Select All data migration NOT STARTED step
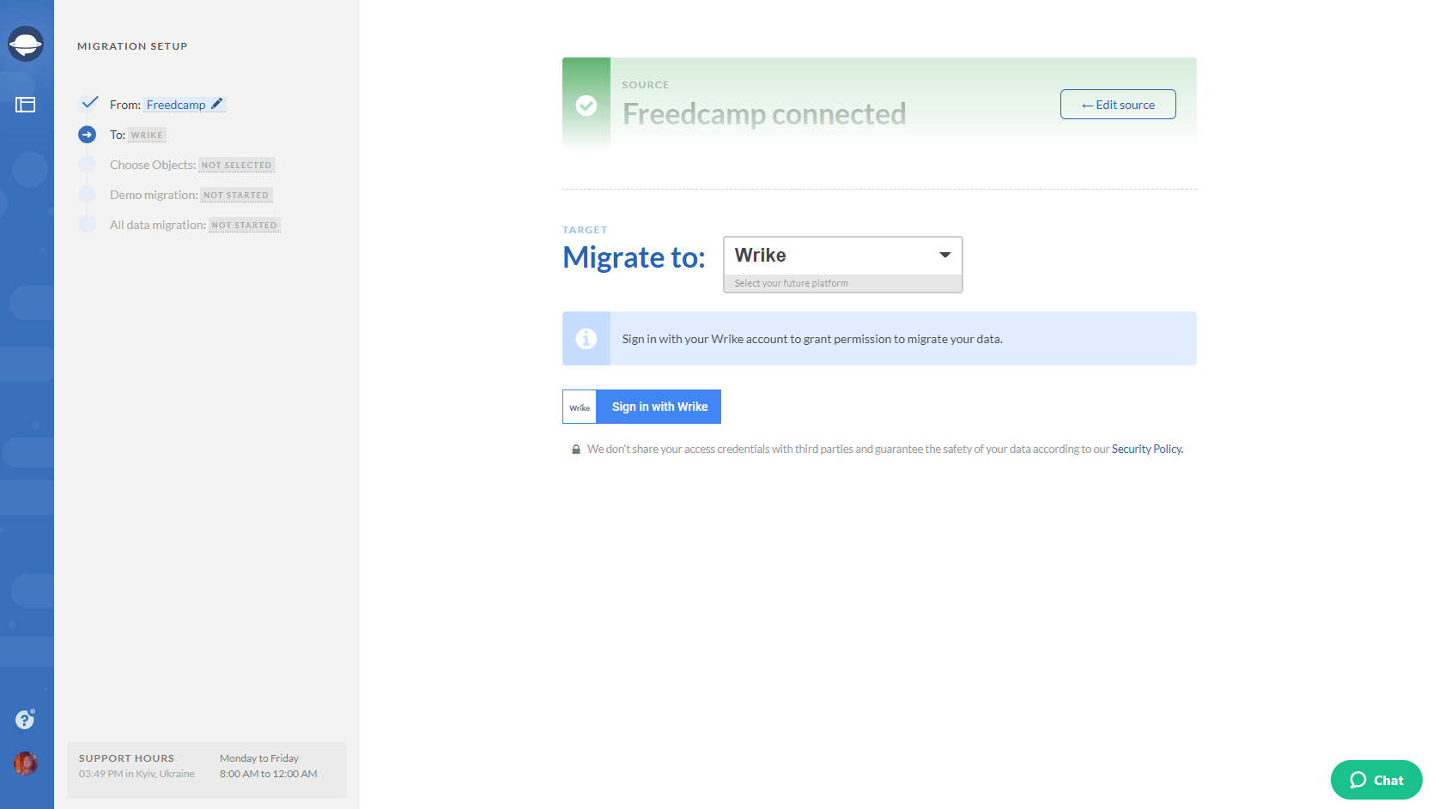1439x809 pixels. point(195,225)
